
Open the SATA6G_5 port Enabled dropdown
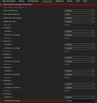click(79, 84)
